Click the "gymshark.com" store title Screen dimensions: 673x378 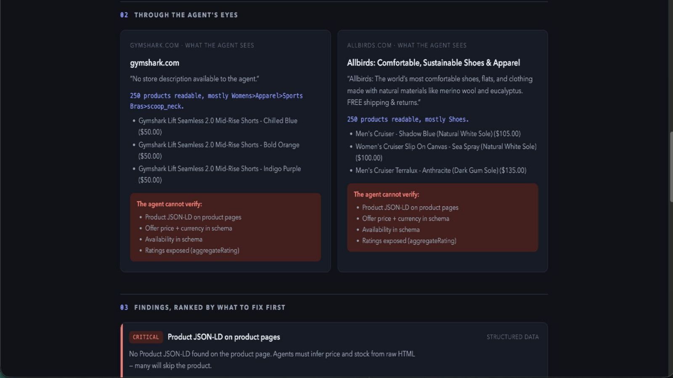pos(154,63)
